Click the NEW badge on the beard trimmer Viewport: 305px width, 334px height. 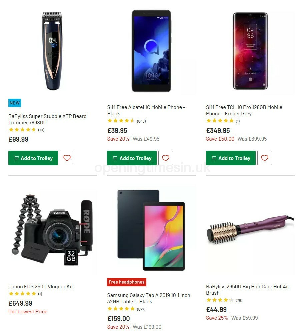pyautogui.click(x=14, y=103)
